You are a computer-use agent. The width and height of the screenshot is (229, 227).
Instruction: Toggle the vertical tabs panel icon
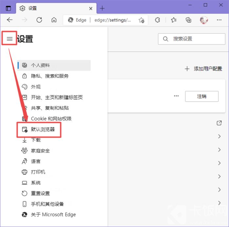point(8,8)
